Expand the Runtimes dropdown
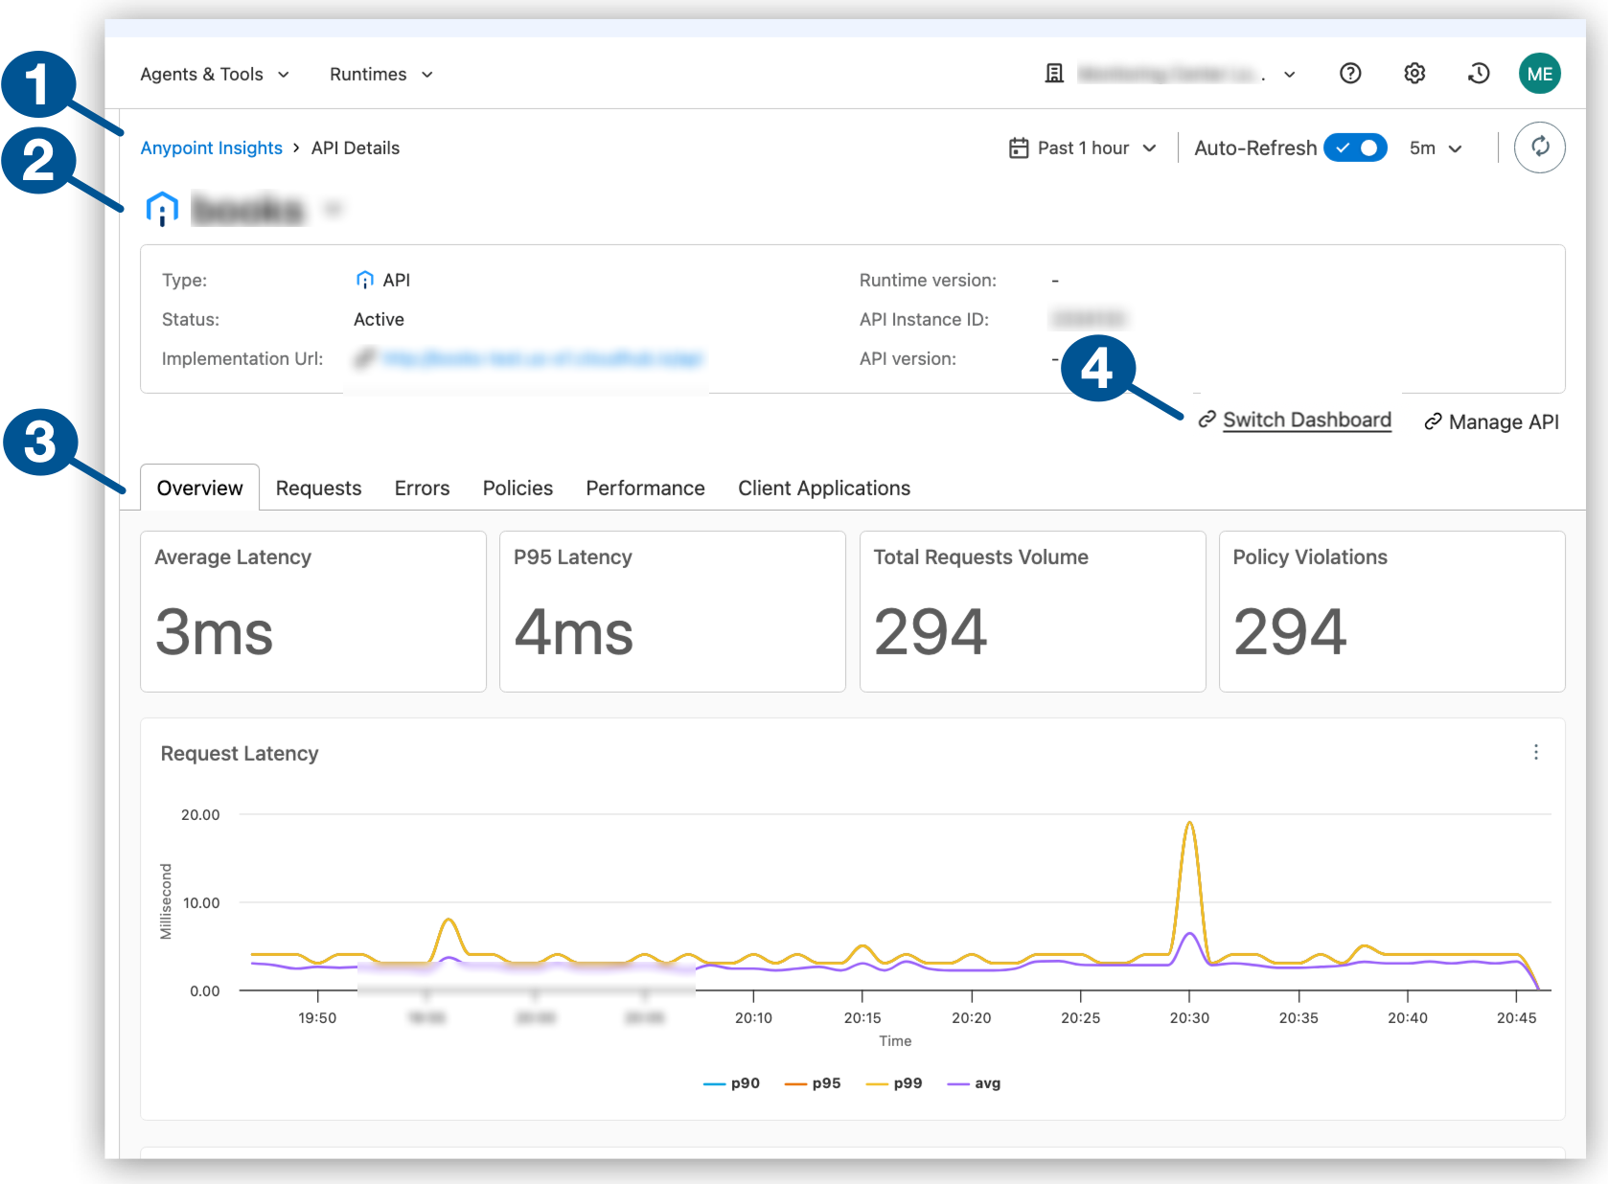 click(379, 74)
